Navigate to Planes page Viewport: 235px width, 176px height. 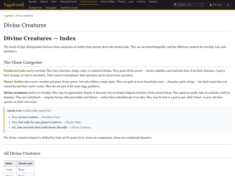pyautogui.click(x=121, y=2)
